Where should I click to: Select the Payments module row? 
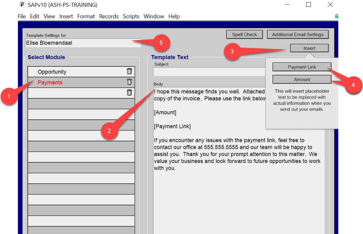pos(81,83)
